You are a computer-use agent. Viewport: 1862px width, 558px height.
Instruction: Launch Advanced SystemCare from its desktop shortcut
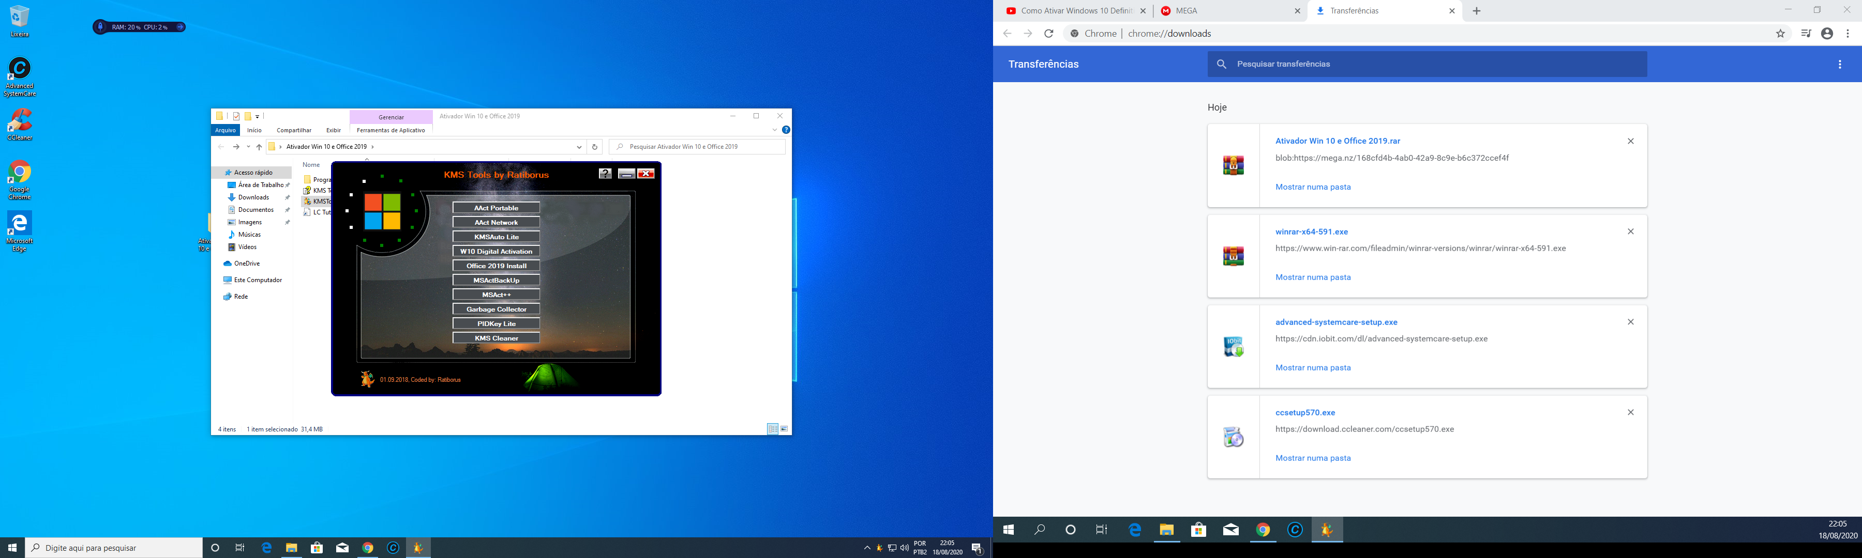[x=20, y=76]
